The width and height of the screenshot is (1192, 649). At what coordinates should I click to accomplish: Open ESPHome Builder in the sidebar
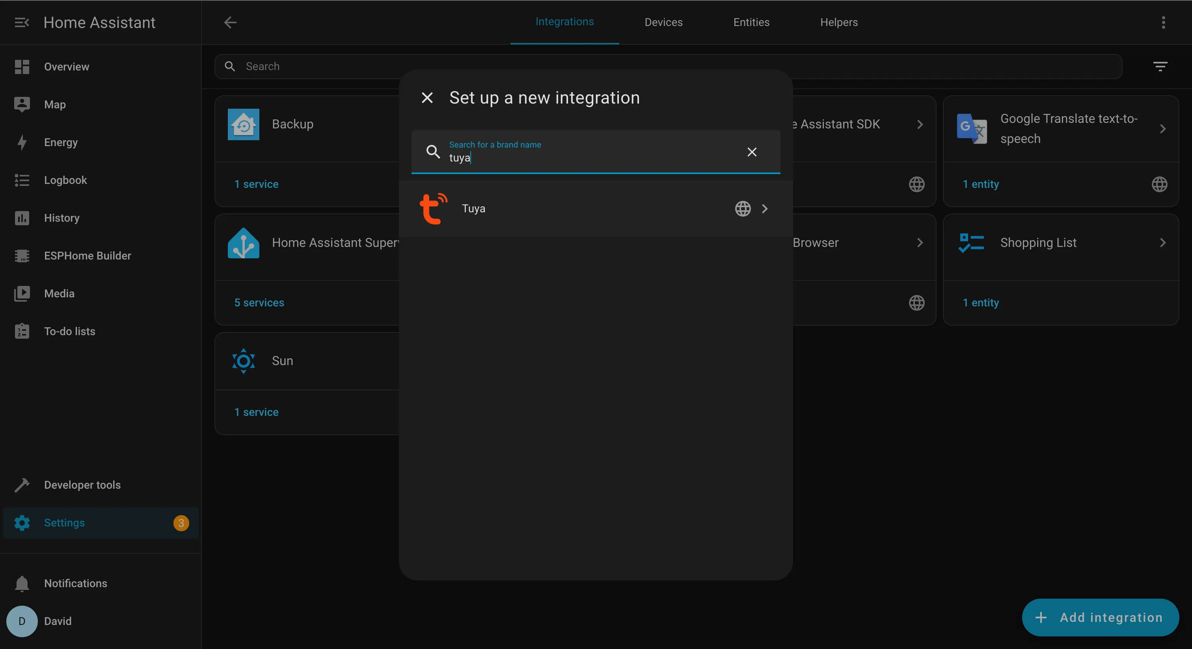tap(87, 256)
